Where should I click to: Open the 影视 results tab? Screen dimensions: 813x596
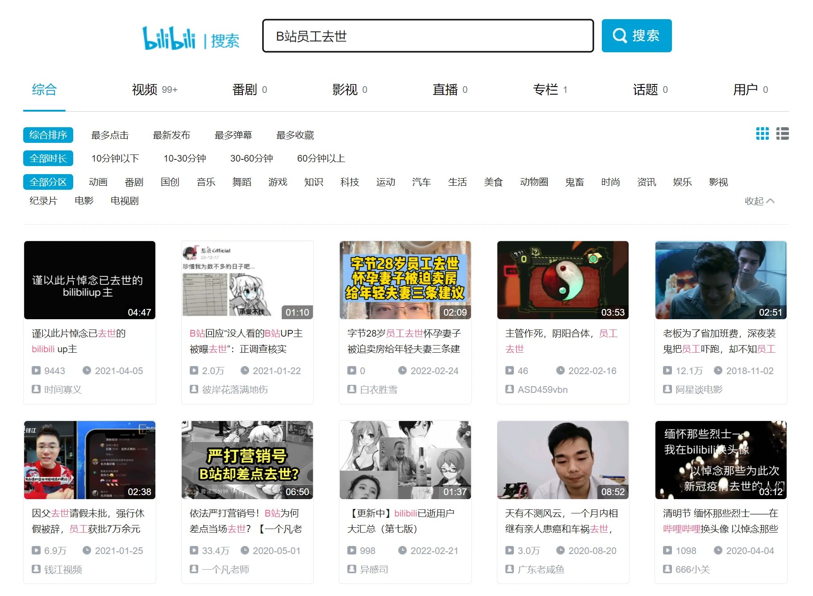click(350, 90)
